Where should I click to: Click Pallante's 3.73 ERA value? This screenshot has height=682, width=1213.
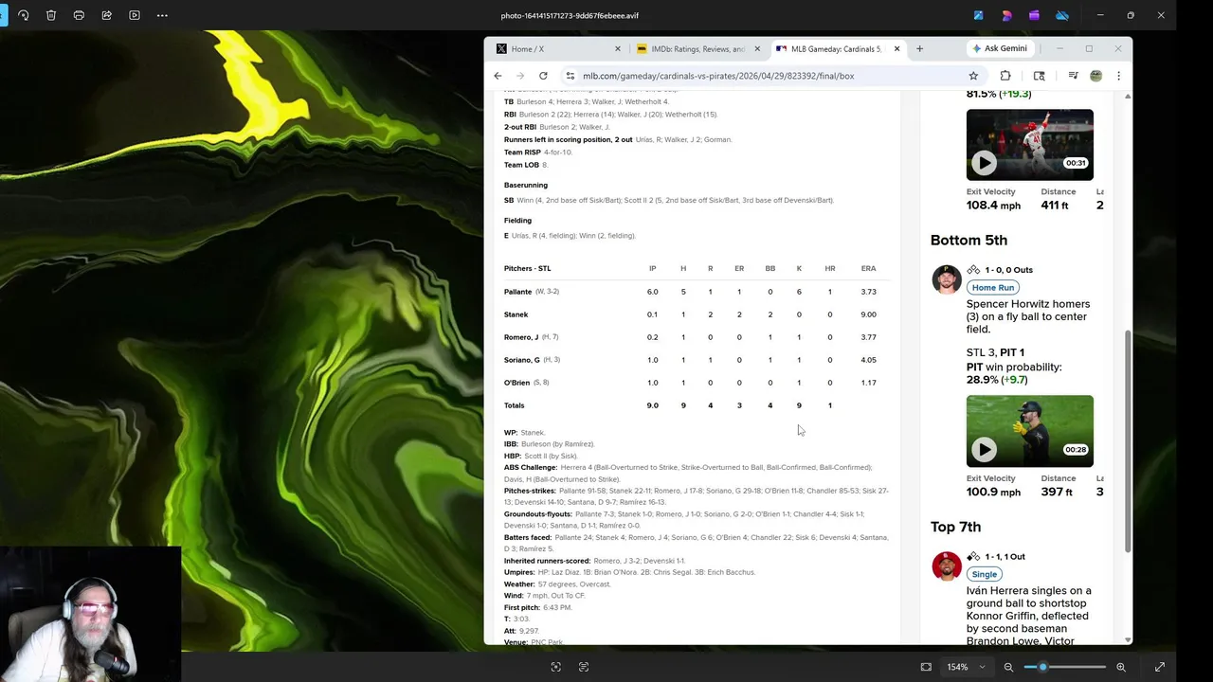[868, 292]
